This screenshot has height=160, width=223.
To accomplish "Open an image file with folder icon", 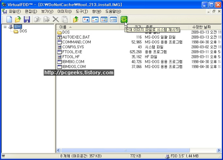I will 18,19.
